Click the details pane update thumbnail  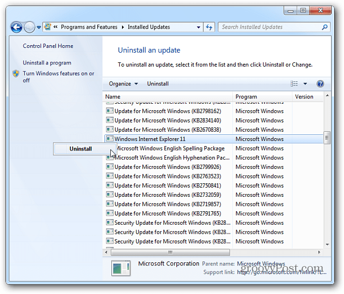coord(121,268)
